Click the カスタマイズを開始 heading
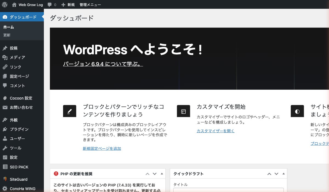This screenshot has width=329, height=192. point(221,107)
